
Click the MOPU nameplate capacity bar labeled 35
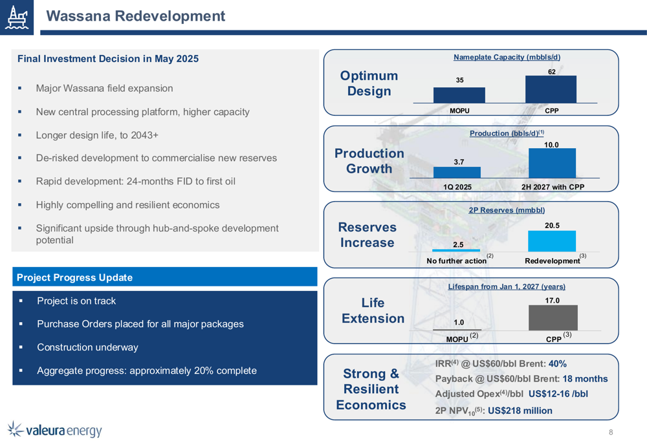[x=459, y=95]
